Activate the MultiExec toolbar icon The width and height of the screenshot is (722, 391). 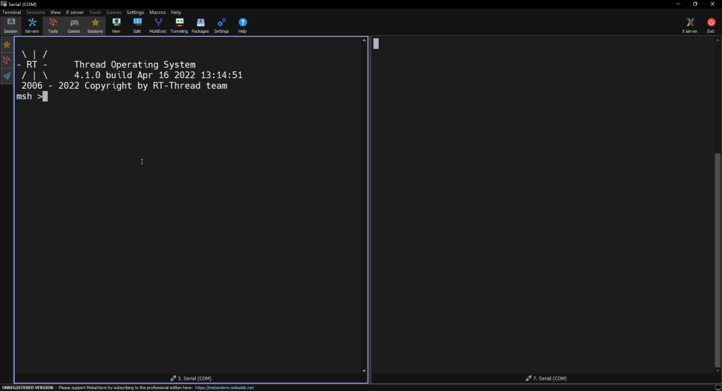(158, 26)
